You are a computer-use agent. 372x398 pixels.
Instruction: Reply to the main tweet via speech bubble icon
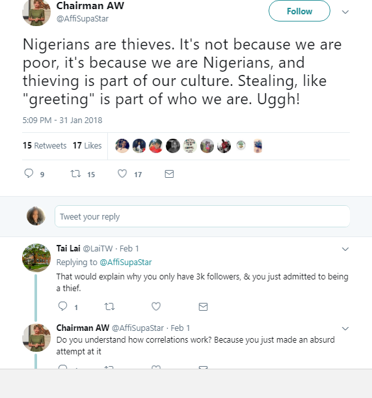point(29,173)
